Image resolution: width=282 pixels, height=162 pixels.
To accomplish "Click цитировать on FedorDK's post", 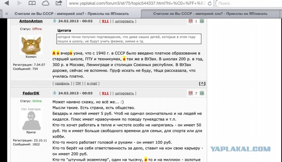I will (x=124, y=93).
